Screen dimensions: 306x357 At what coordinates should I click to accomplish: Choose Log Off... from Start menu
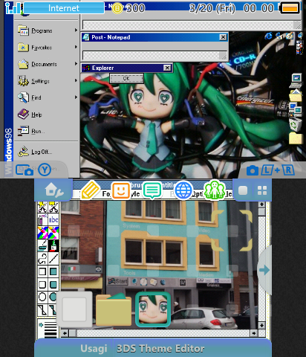tap(47, 152)
